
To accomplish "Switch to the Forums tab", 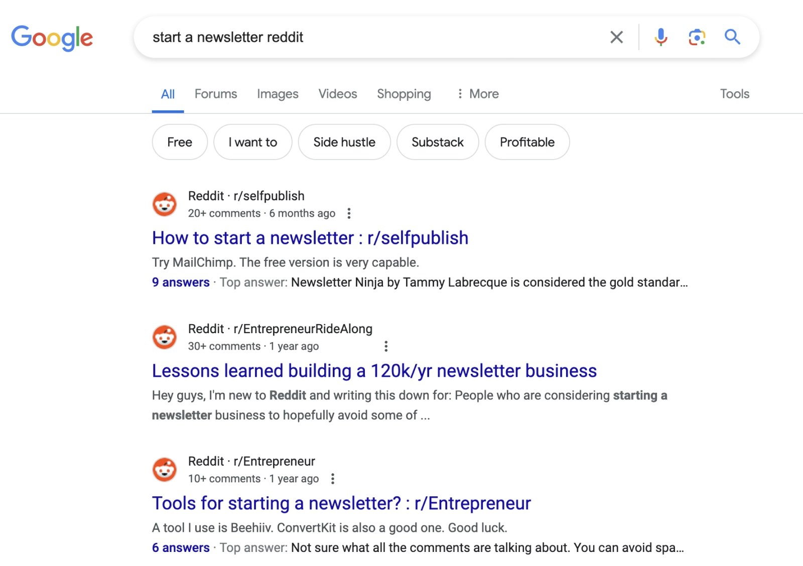I will coord(216,94).
